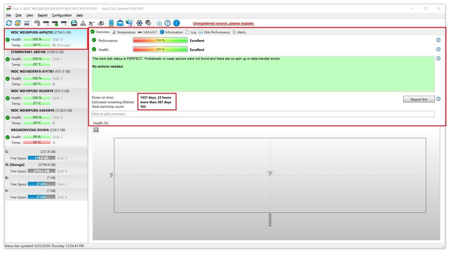Viewport: 451px width, 253px height.
Task: Click the gray eject triangle toolbar icon
Action: [83, 23]
